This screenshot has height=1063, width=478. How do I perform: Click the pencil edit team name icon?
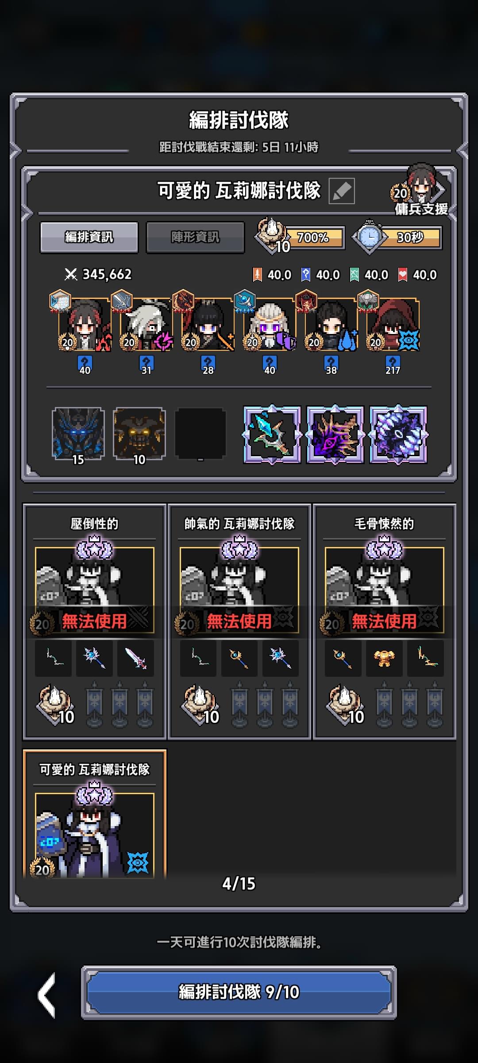coord(341,191)
